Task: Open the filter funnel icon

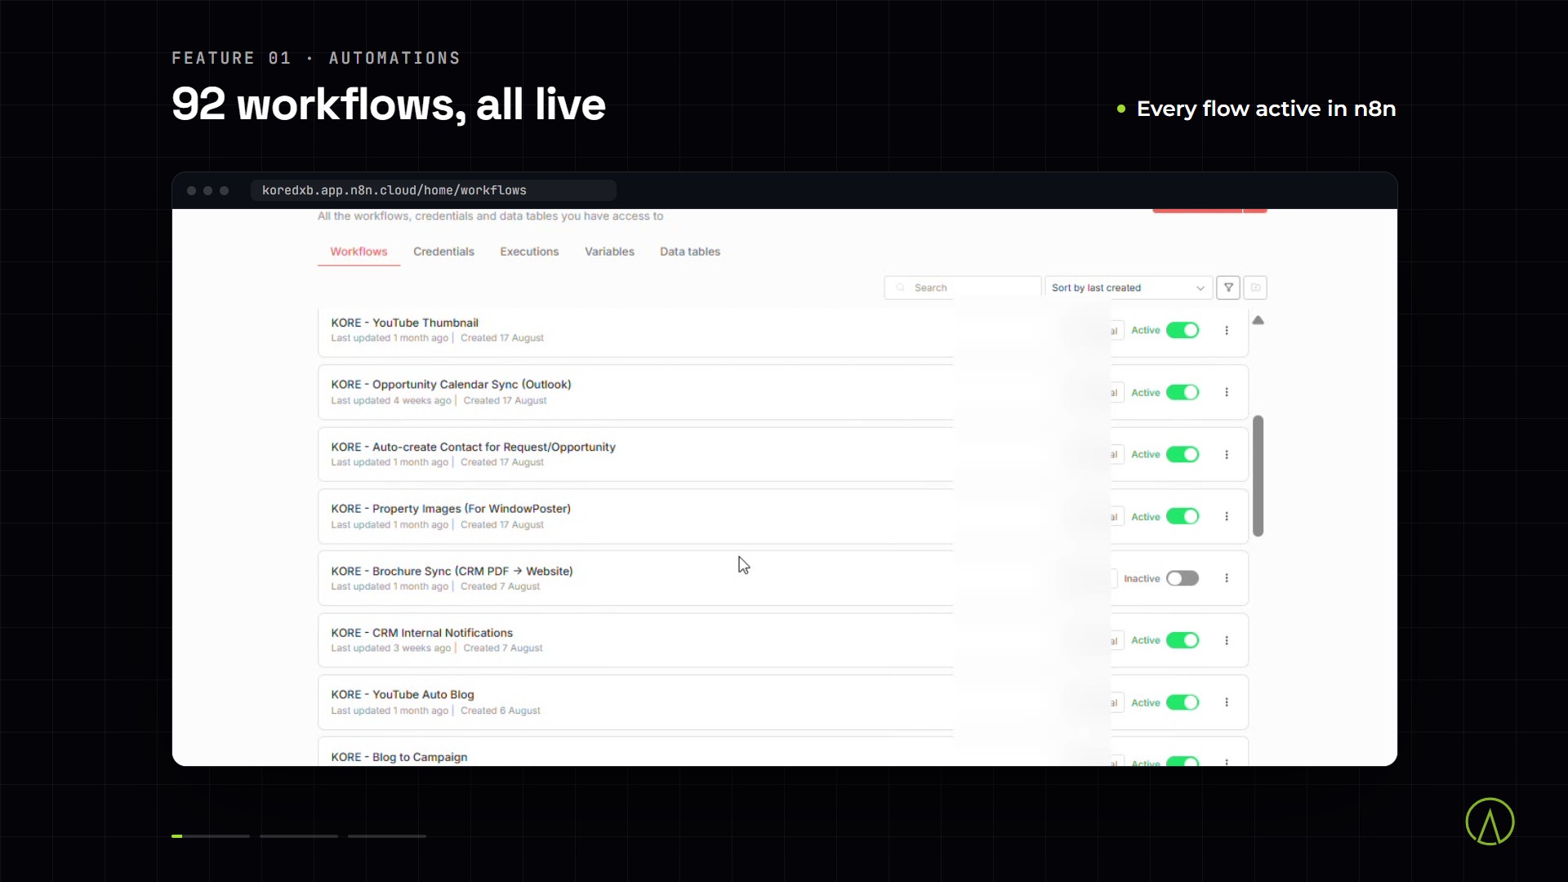Action: [1228, 287]
